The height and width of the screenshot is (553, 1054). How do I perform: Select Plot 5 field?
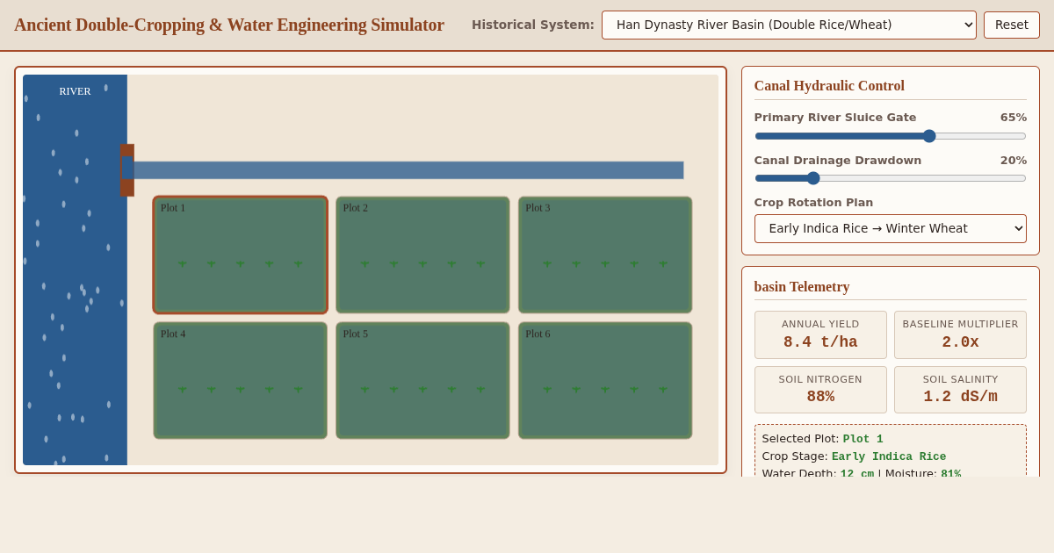pyautogui.click(x=422, y=380)
